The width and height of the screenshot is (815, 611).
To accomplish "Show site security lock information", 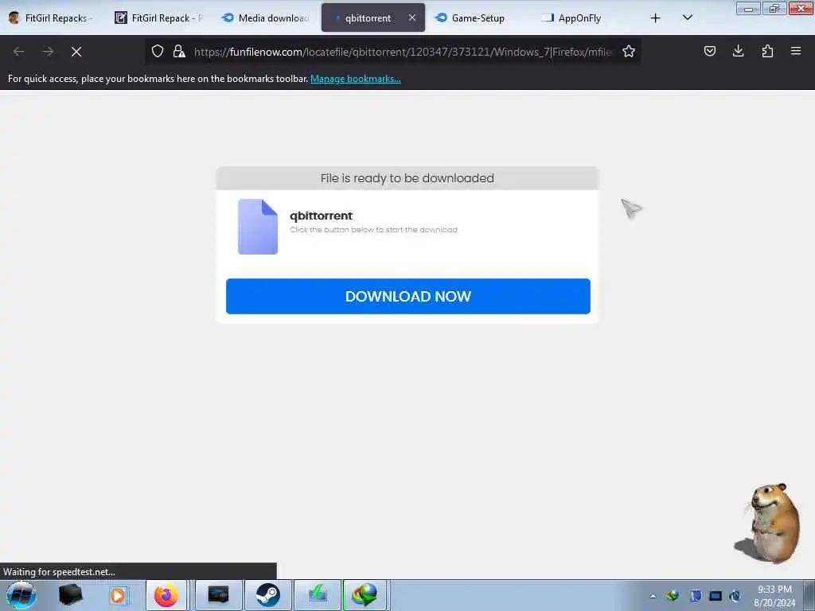I will pos(179,51).
